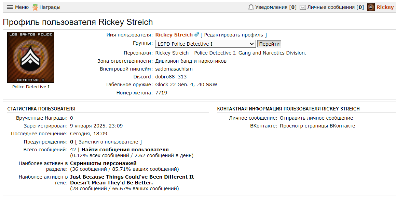Screen dimensions: 396x197
Task: Click the small user avatar in header
Action: point(371,7)
